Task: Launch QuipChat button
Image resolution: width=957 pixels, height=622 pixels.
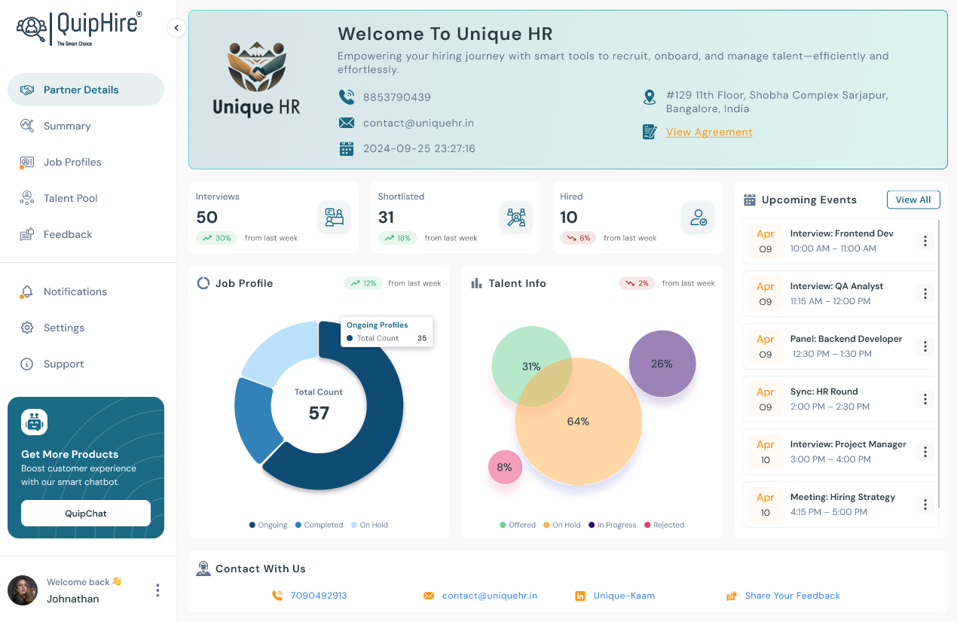Action: pyautogui.click(x=86, y=513)
